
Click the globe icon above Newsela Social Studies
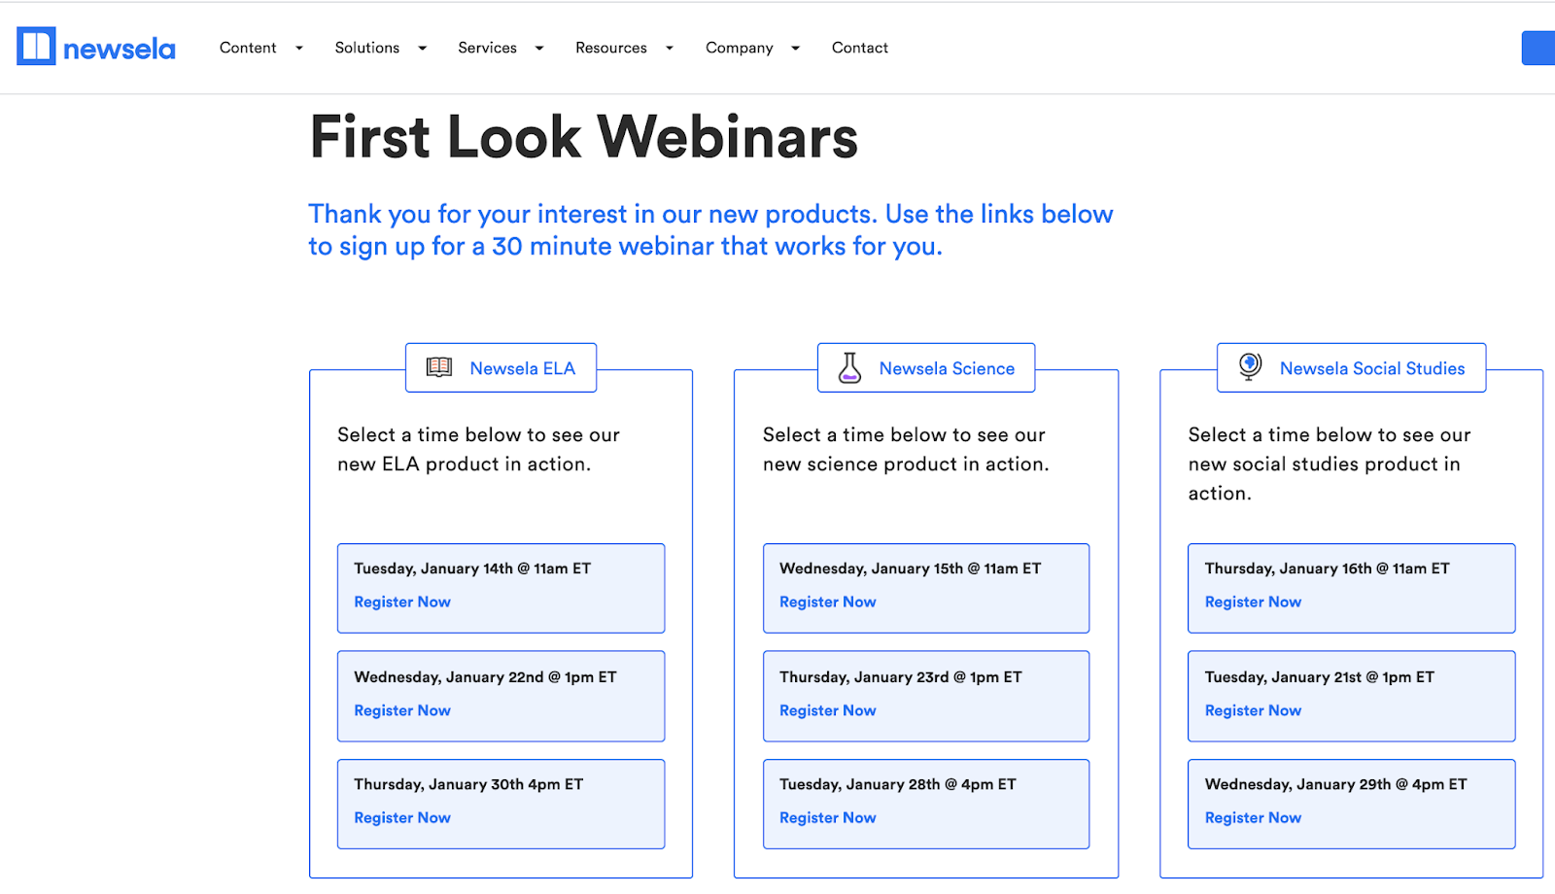click(1249, 367)
